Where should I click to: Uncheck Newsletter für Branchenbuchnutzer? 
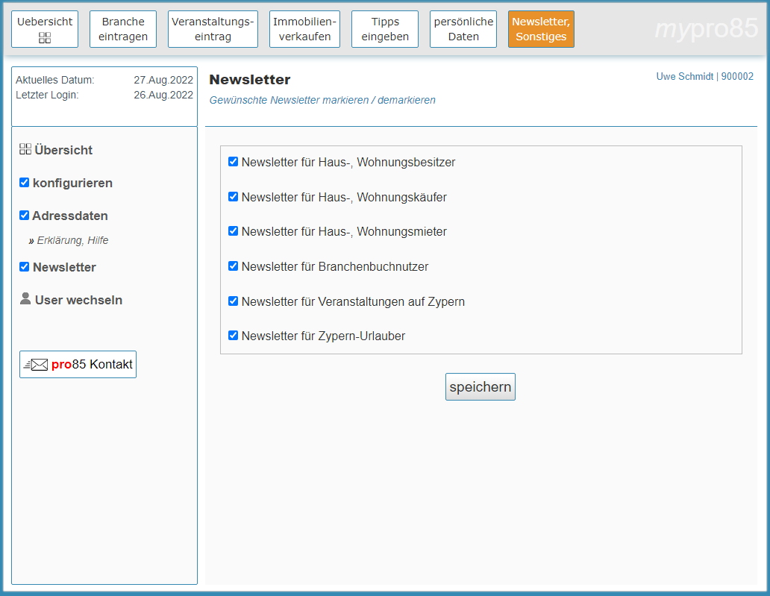click(233, 266)
